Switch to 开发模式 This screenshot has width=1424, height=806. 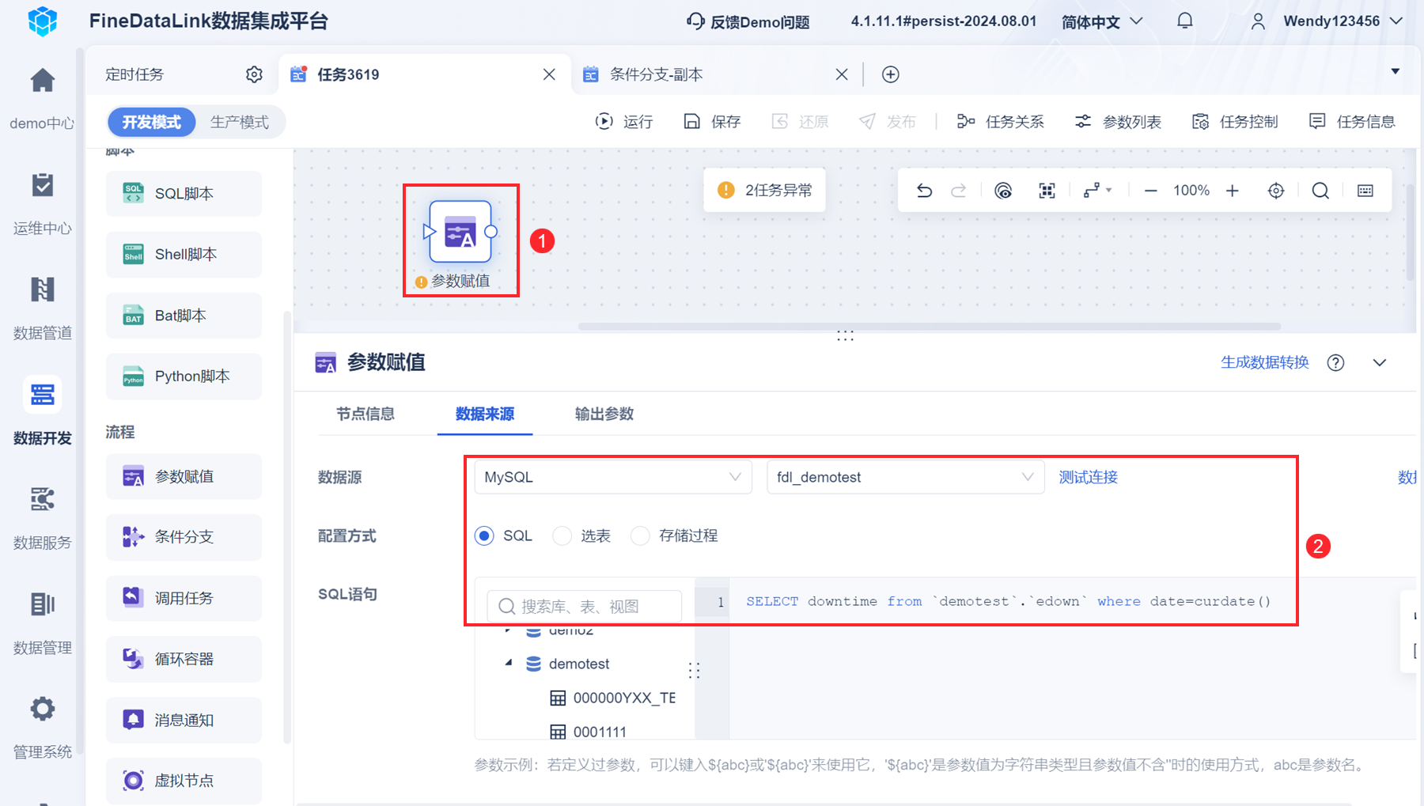(x=151, y=122)
